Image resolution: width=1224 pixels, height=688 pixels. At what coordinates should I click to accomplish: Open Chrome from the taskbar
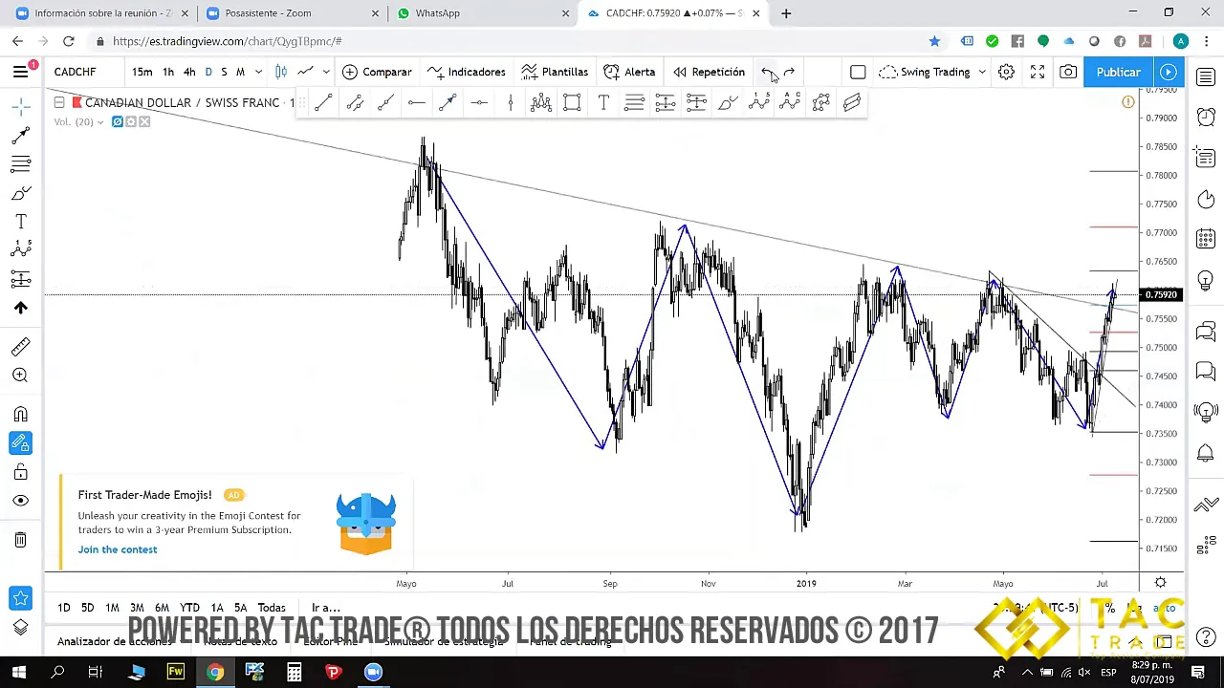click(215, 672)
